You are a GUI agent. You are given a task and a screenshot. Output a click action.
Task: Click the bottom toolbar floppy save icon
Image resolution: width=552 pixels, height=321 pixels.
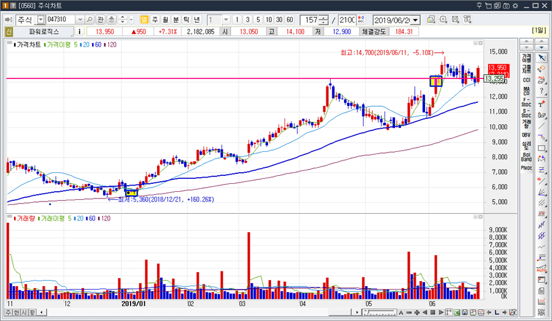(x=465, y=312)
